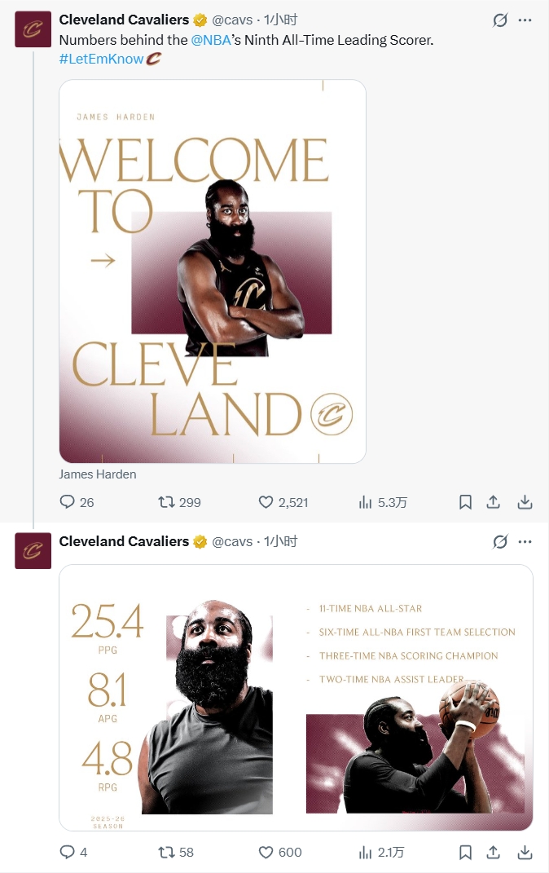
Task: Bookmark the second tweet with stats image
Action: (466, 852)
